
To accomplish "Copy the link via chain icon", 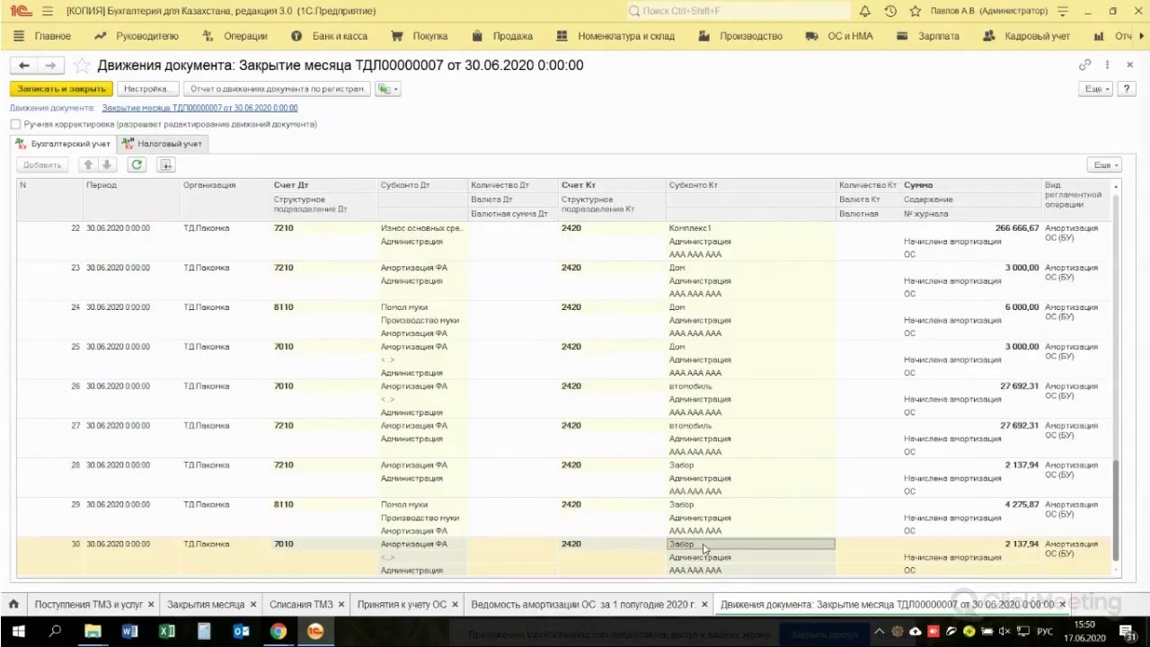I will tap(1085, 65).
